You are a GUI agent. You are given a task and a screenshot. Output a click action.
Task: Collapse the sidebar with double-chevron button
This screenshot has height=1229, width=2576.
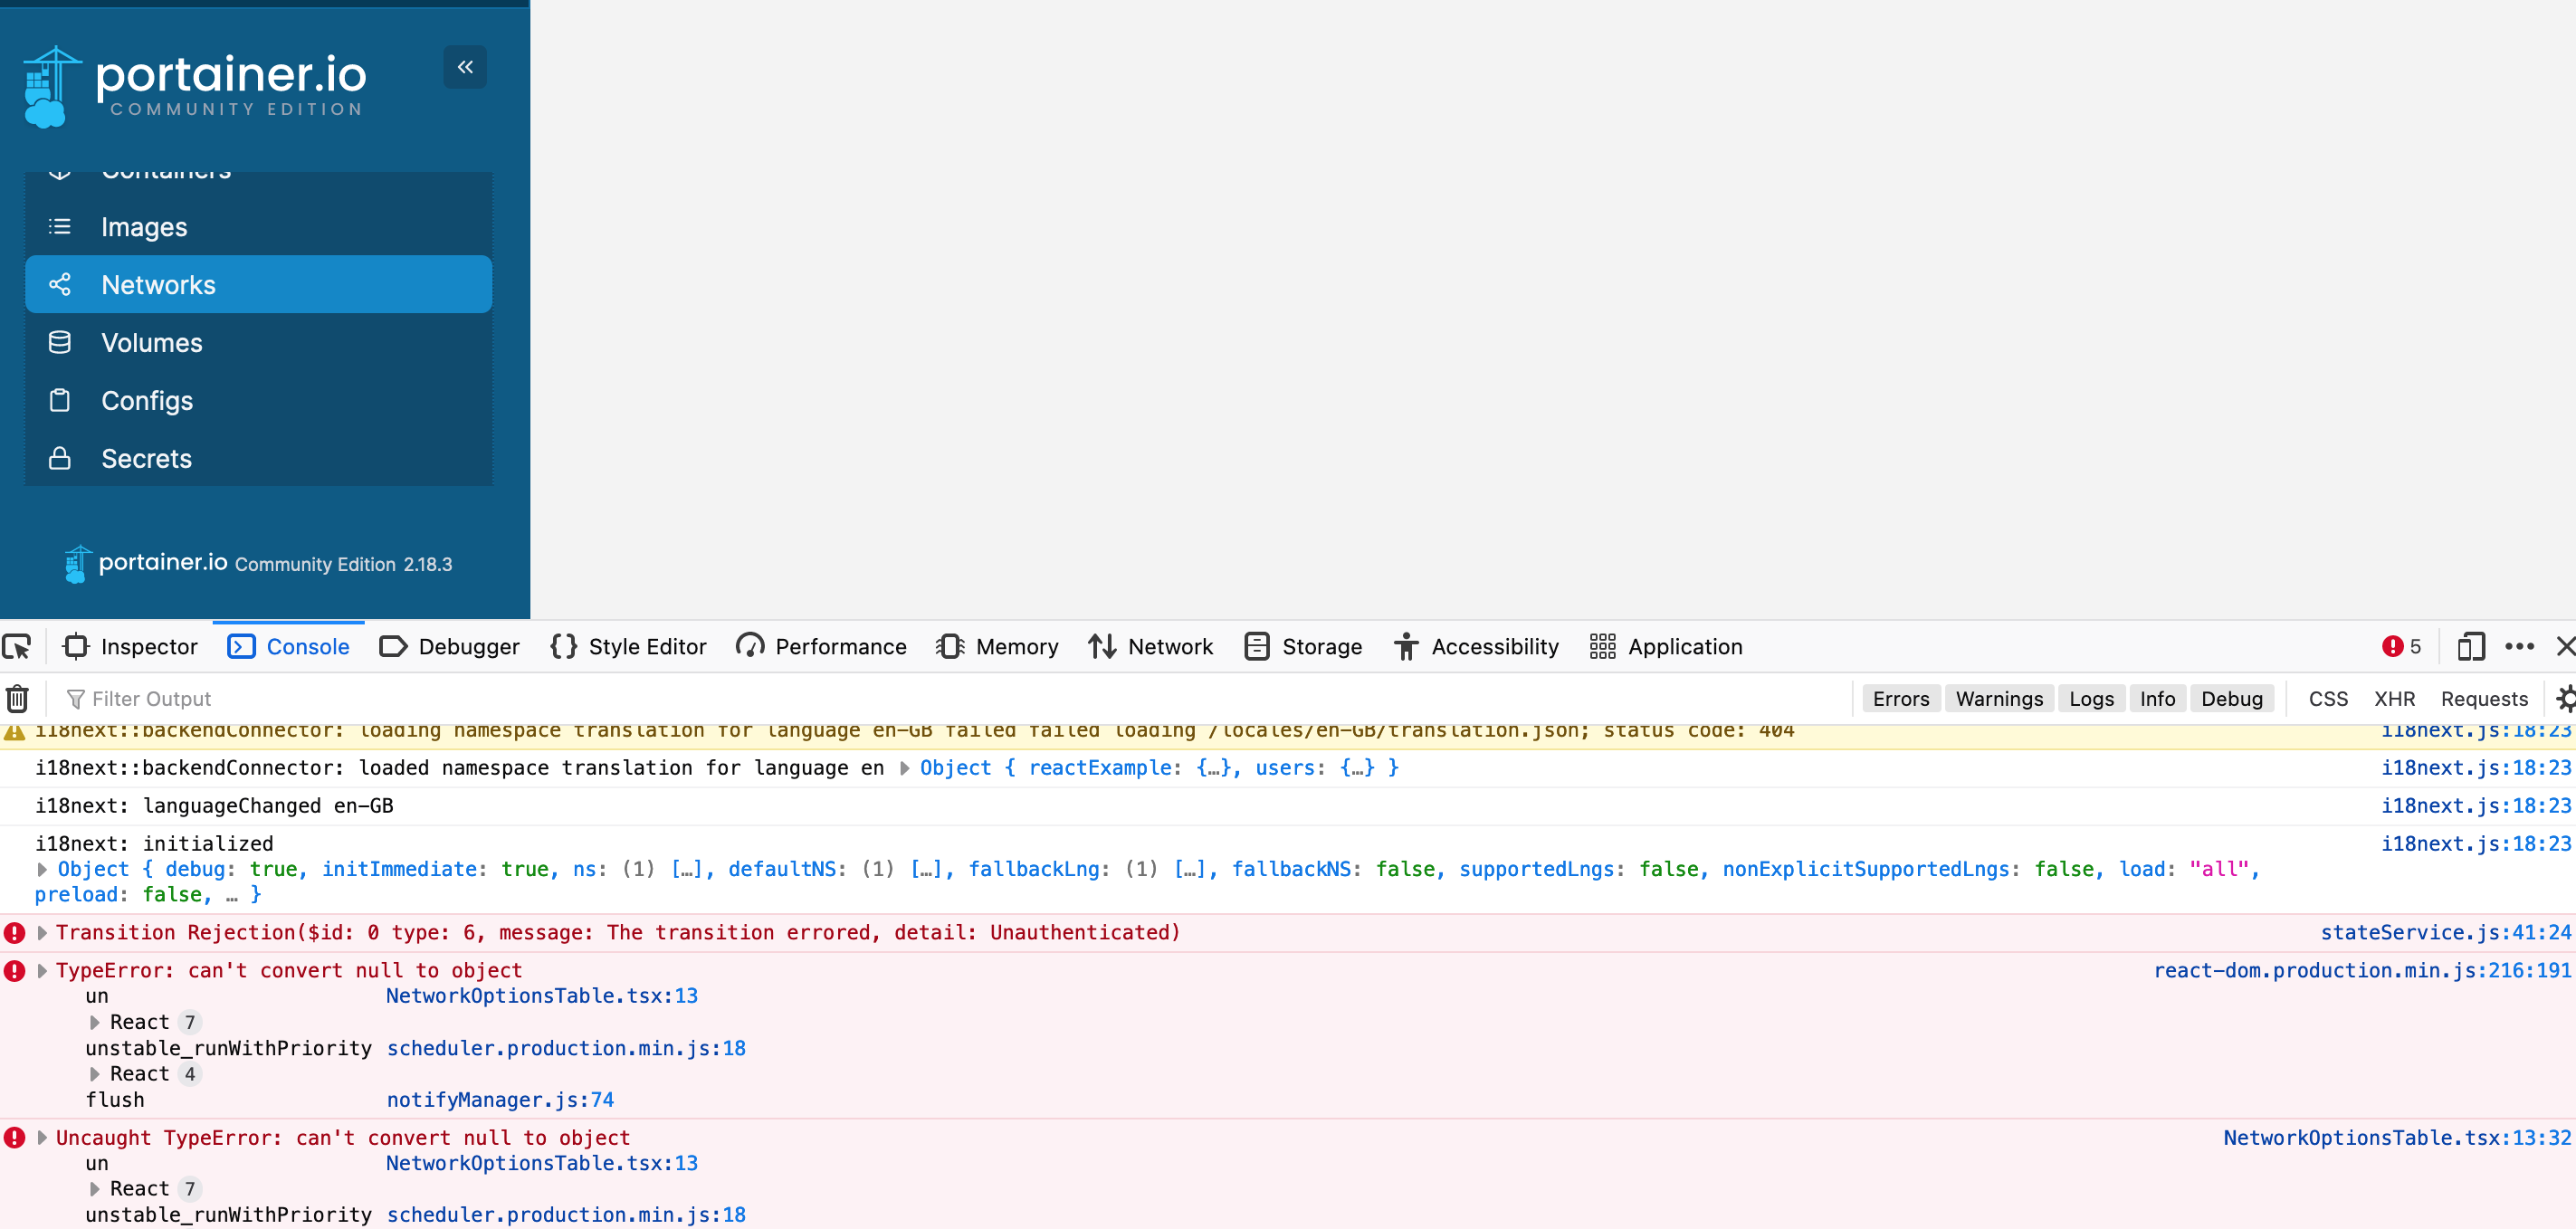[x=464, y=66]
